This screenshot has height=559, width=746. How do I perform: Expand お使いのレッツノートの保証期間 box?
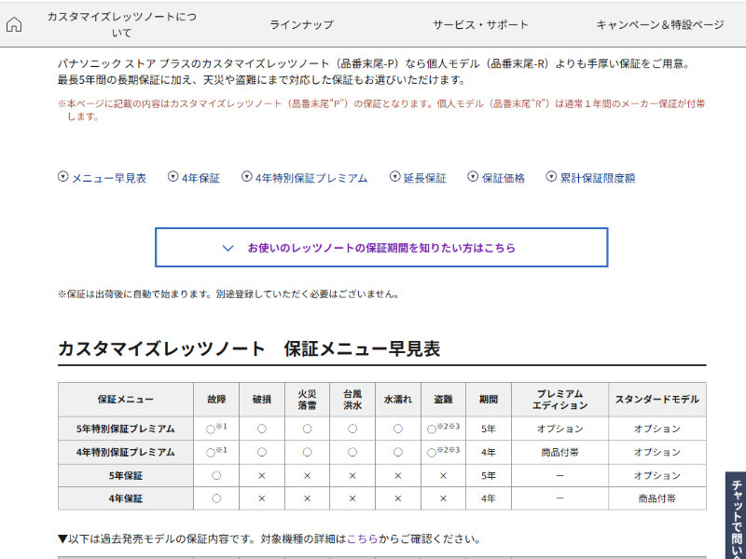coord(381,248)
